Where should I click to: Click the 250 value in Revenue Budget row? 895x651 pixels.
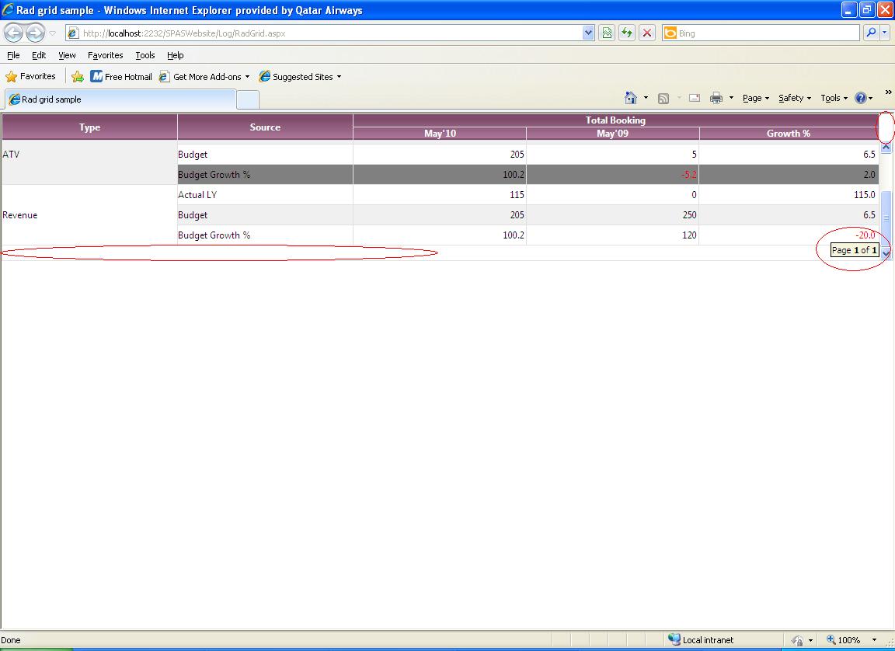coord(690,215)
